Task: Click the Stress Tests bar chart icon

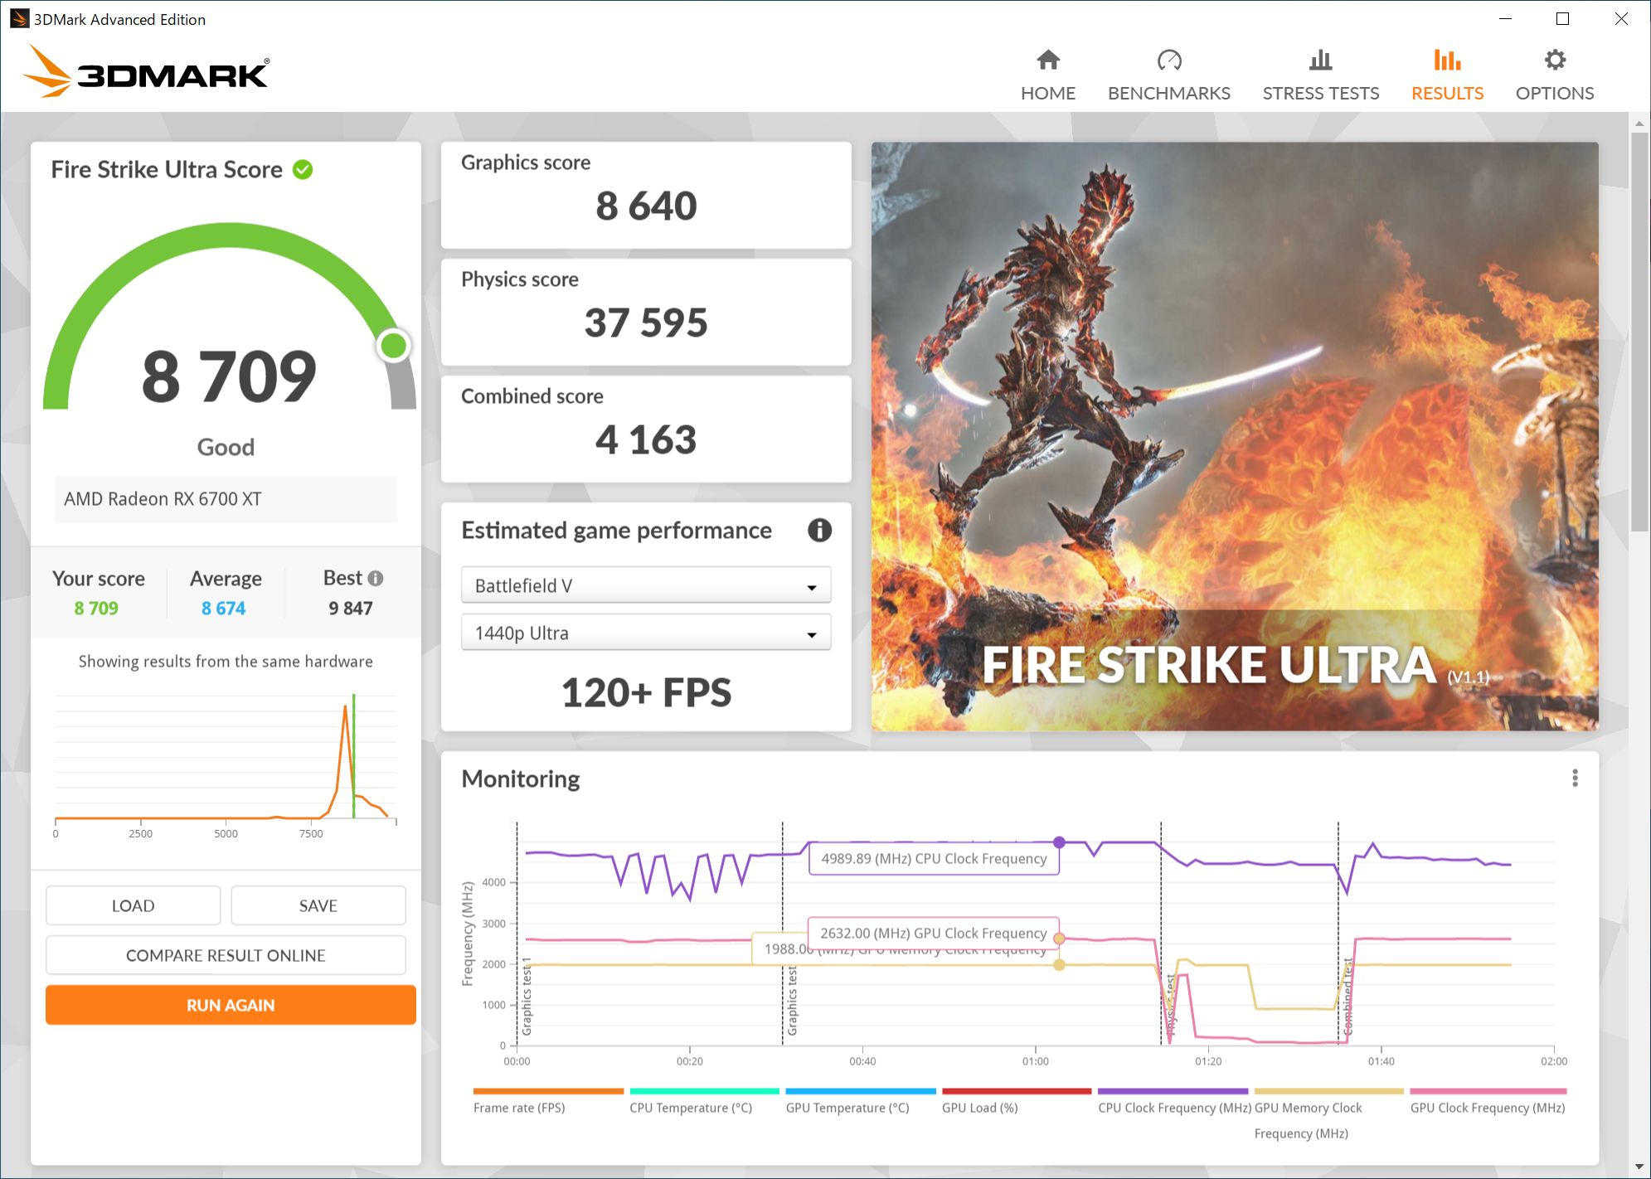Action: [1320, 60]
